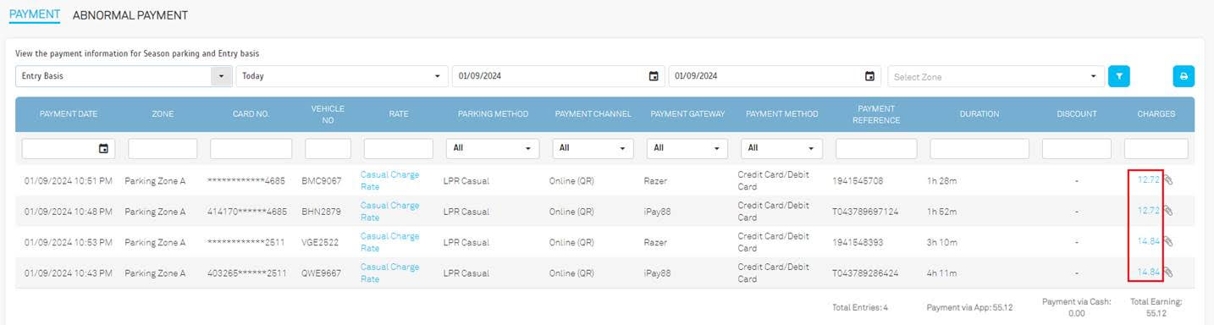
Task: Click the blue print button
Action: 1184,76
